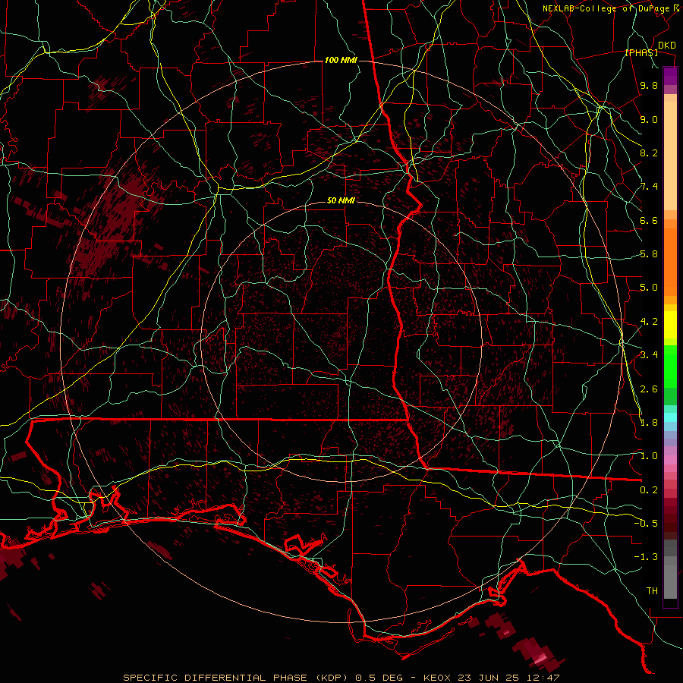Click the 1.8 legend value
Image resolution: width=683 pixels, height=683 pixels.
(649, 423)
